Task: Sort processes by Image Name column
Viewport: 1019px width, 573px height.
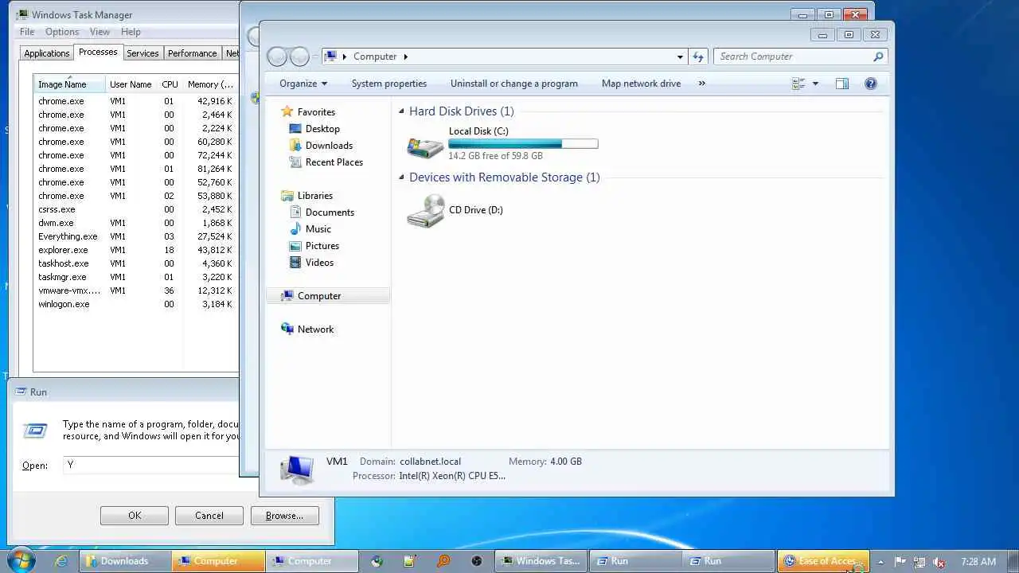Action: (70, 84)
